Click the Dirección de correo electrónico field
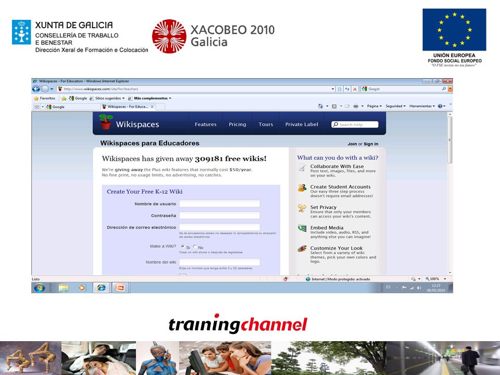Viewport: 500px width, 375px height. pos(219,228)
